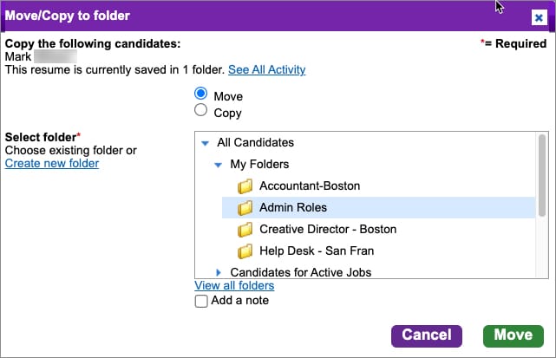The height and width of the screenshot is (358, 556).
Task: Open the See All Activity link
Action: tap(266, 69)
